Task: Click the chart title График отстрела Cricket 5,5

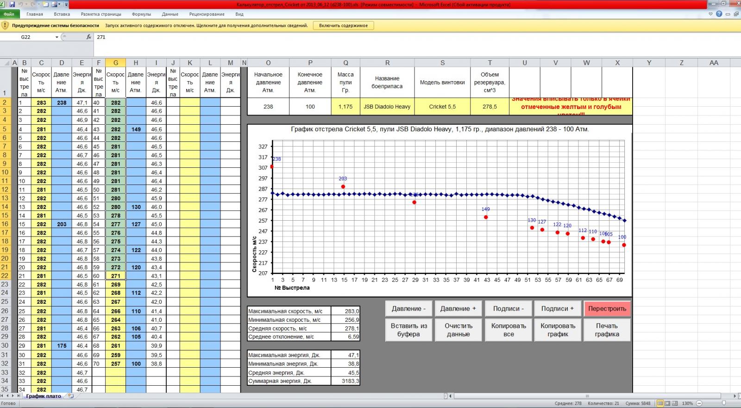Action: click(x=440, y=129)
